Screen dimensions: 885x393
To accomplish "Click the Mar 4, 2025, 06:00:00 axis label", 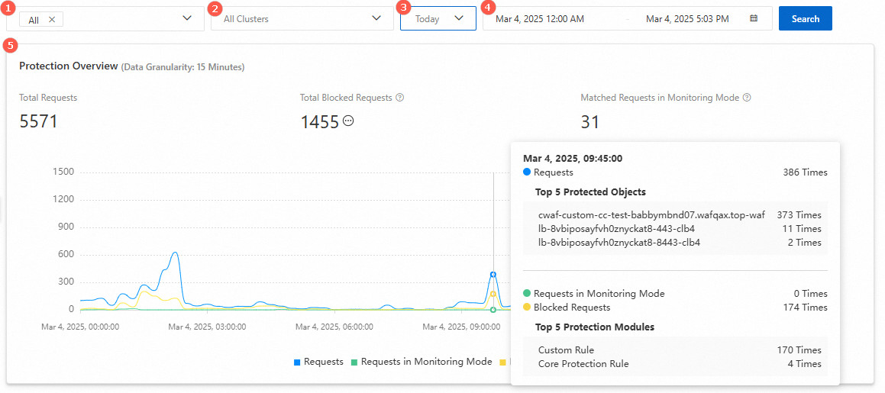I will (335, 326).
